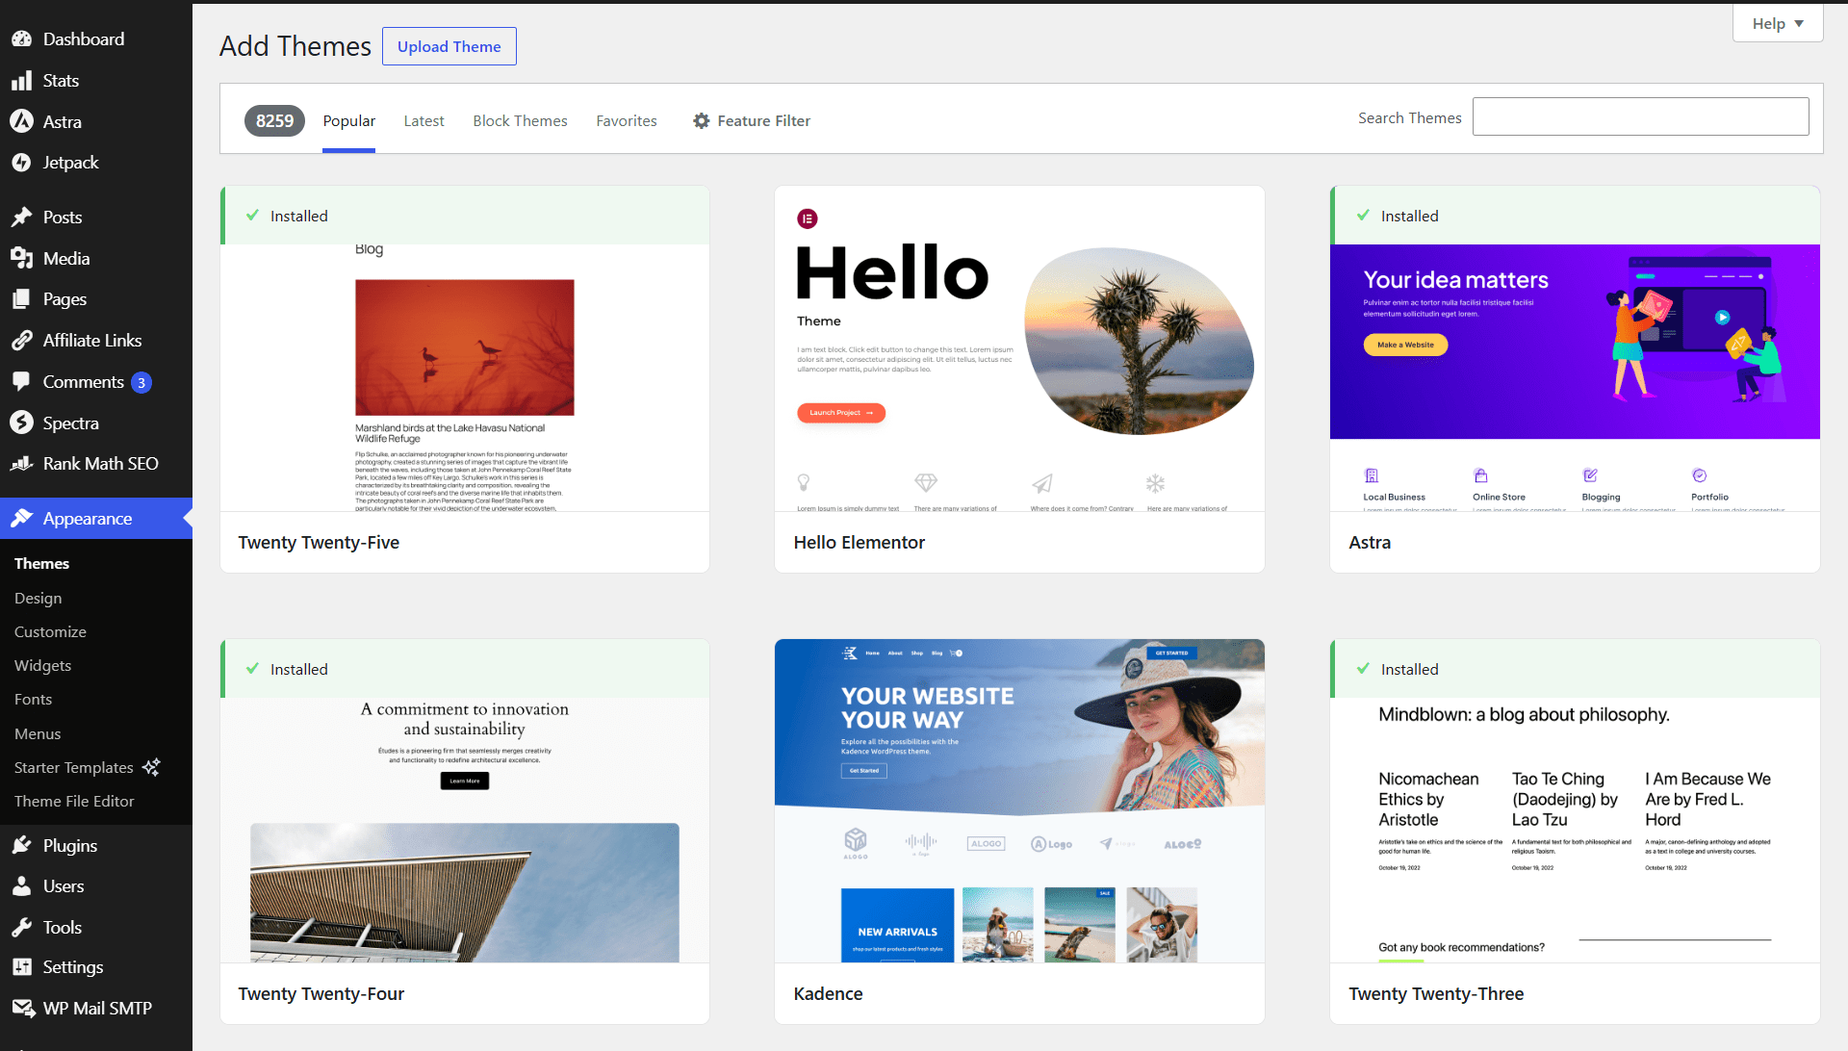Click the Posts pushpin icon
The image size is (1848, 1051).
(x=21, y=218)
